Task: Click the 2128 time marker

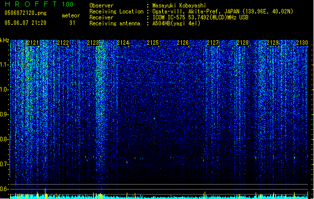Action: click(243, 43)
